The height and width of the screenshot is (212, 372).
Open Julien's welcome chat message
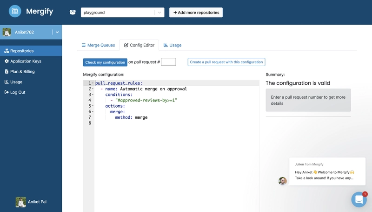(327, 171)
